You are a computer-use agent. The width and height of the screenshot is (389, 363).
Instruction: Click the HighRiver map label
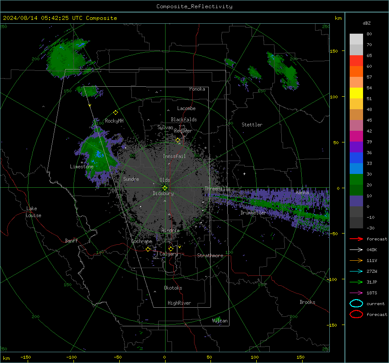(x=179, y=303)
